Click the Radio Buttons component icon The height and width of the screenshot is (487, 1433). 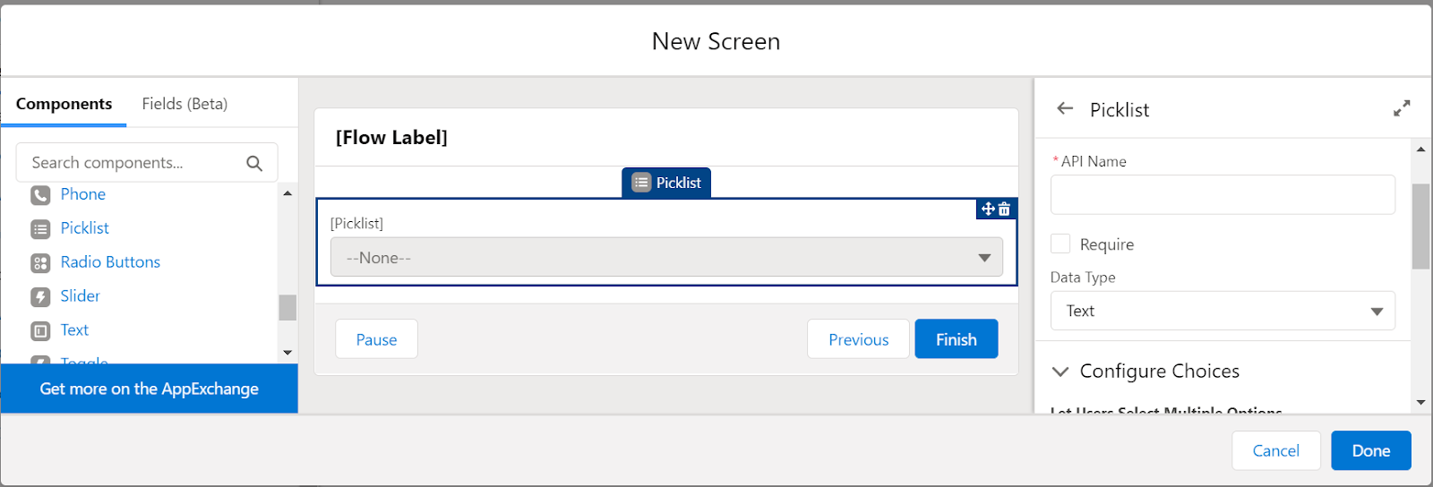tap(40, 263)
